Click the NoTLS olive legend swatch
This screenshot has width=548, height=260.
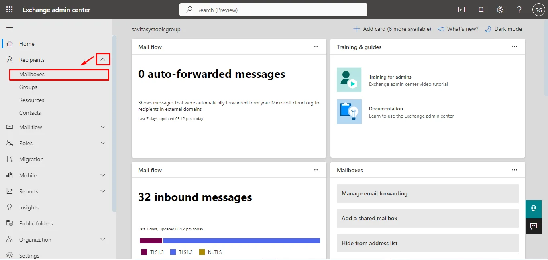coord(202,252)
